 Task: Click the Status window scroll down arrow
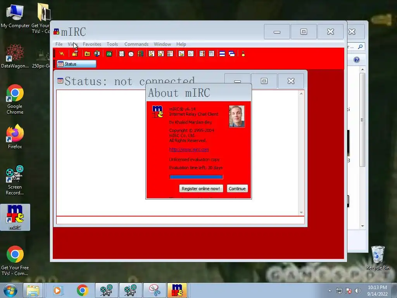pyautogui.click(x=301, y=213)
